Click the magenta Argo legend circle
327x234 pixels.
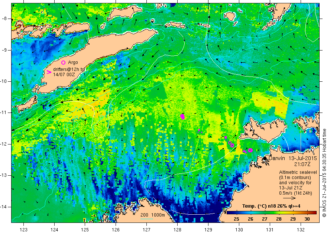click(64, 62)
